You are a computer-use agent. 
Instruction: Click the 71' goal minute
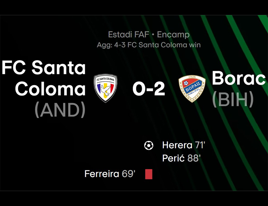click(x=200, y=145)
